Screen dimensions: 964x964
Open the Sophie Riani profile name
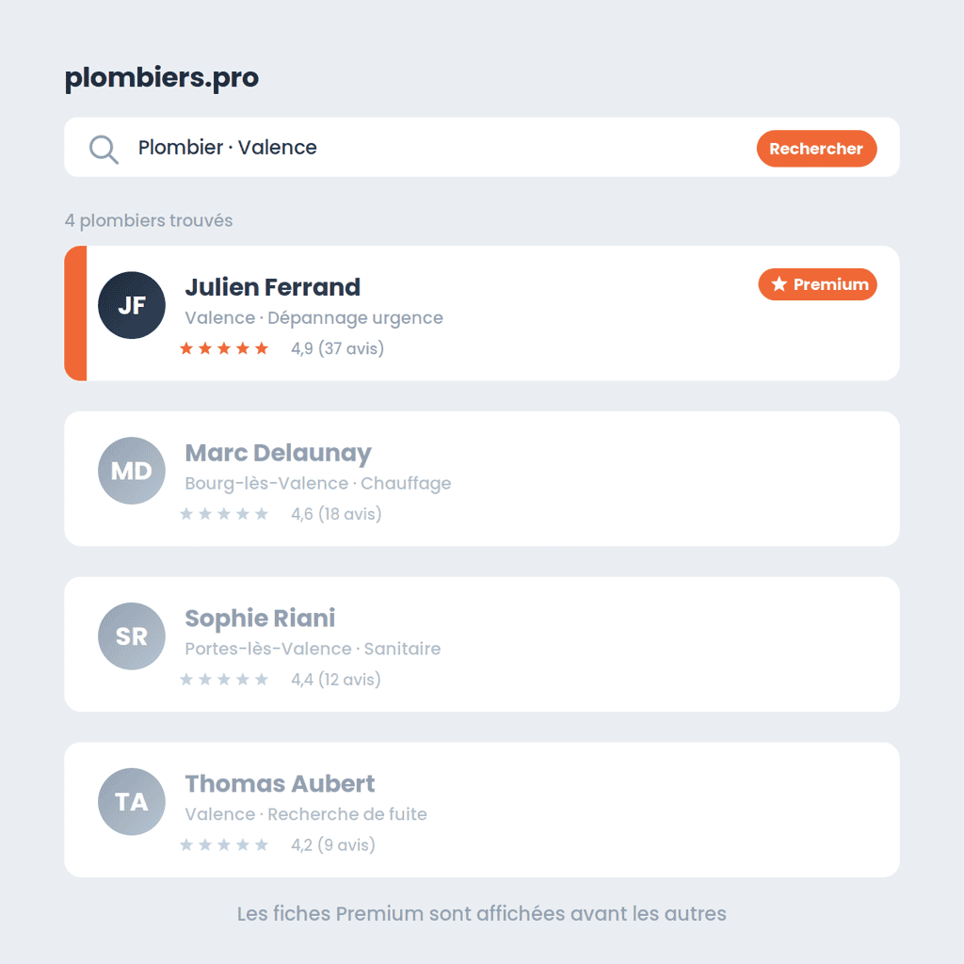260,618
